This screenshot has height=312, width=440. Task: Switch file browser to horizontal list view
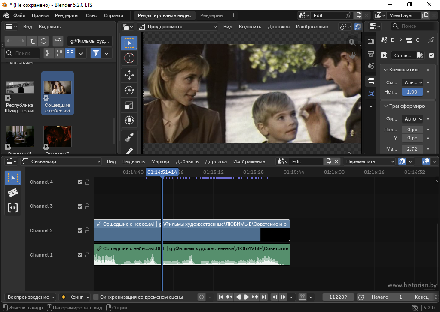[x=59, y=53]
